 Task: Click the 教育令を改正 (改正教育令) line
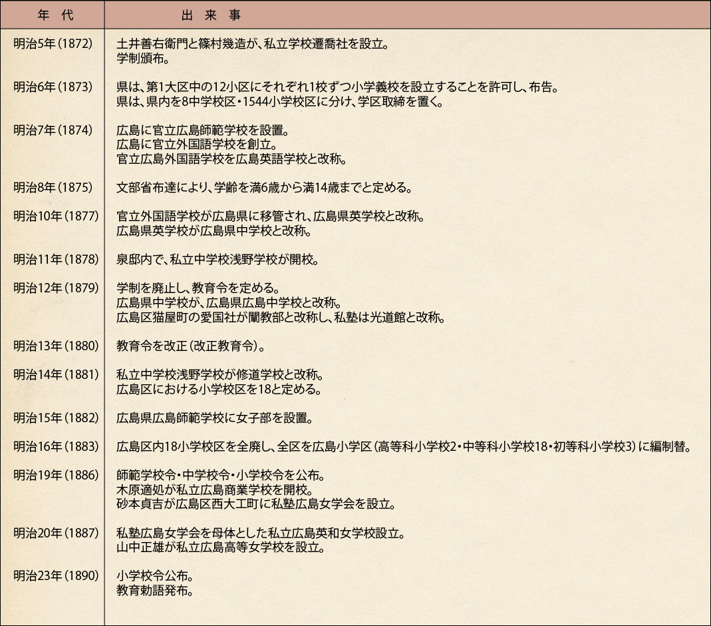[191, 346]
